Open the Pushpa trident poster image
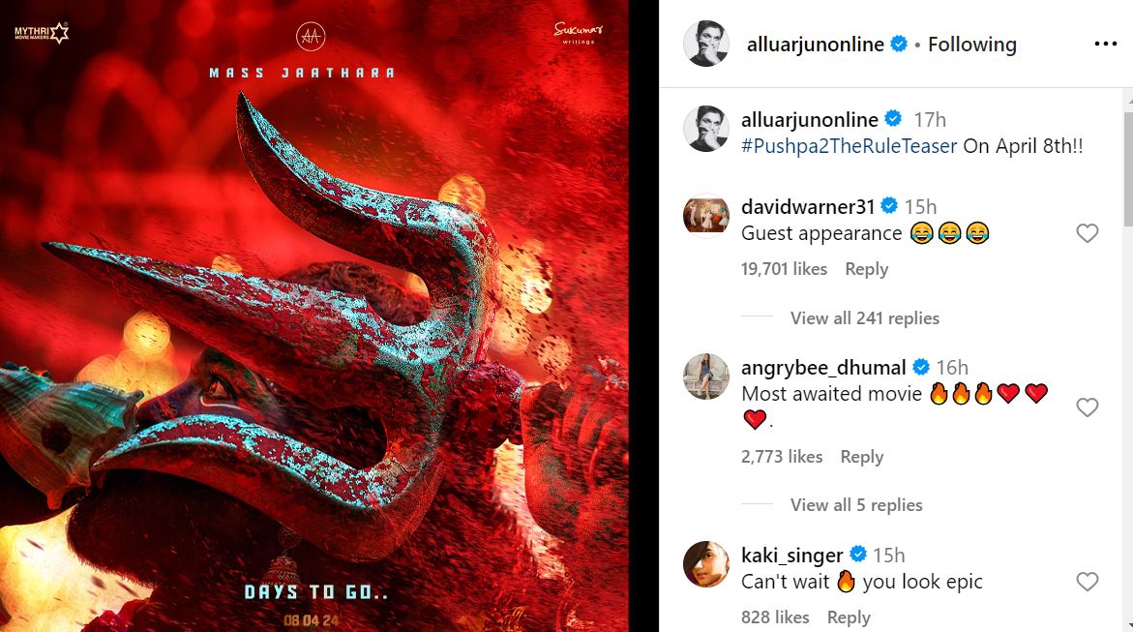The image size is (1133, 632). 314,316
